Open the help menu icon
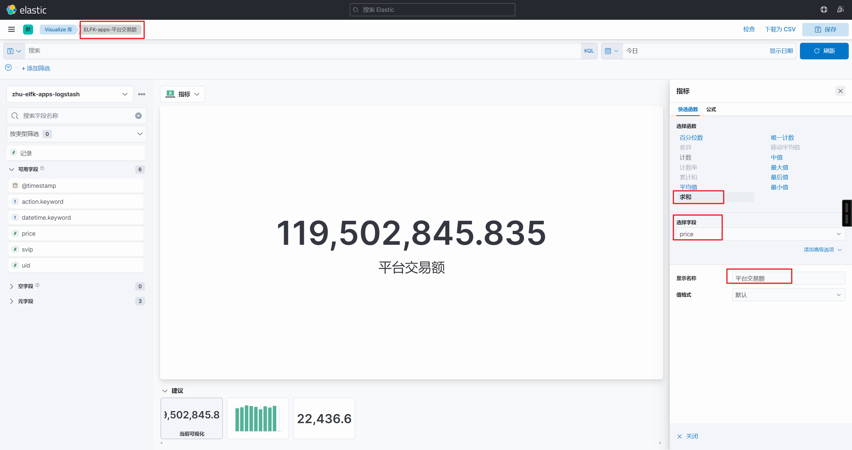The image size is (852, 450). (824, 9)
